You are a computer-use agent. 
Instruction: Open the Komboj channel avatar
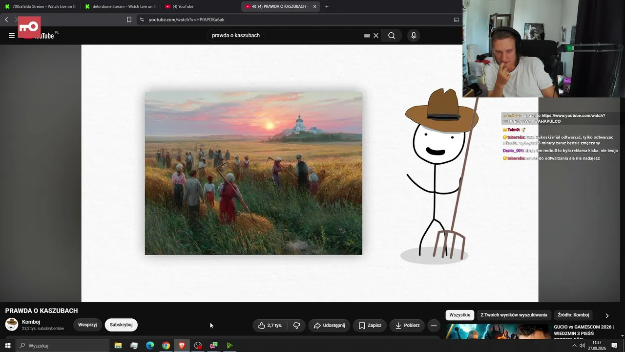click(x=12, y=324)
